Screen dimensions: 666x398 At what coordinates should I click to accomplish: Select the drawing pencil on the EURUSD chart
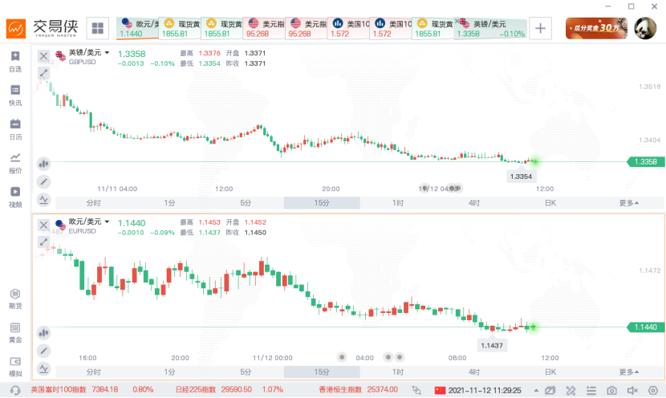(x=43, y=351)
